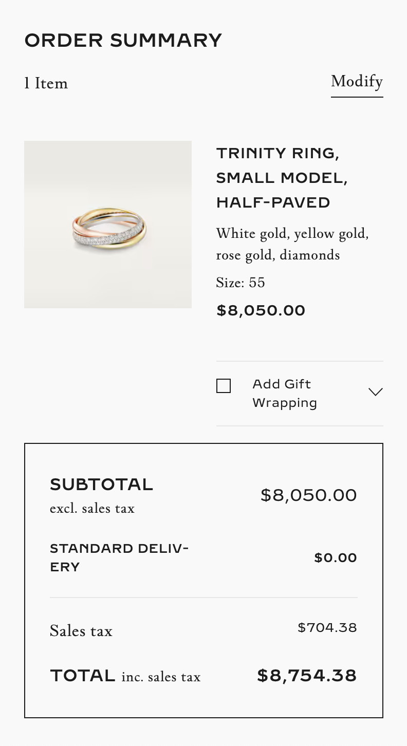Screen dimensions: 407x746
Task: Click the Order Summary heading
Action: [x=123, y=40]
